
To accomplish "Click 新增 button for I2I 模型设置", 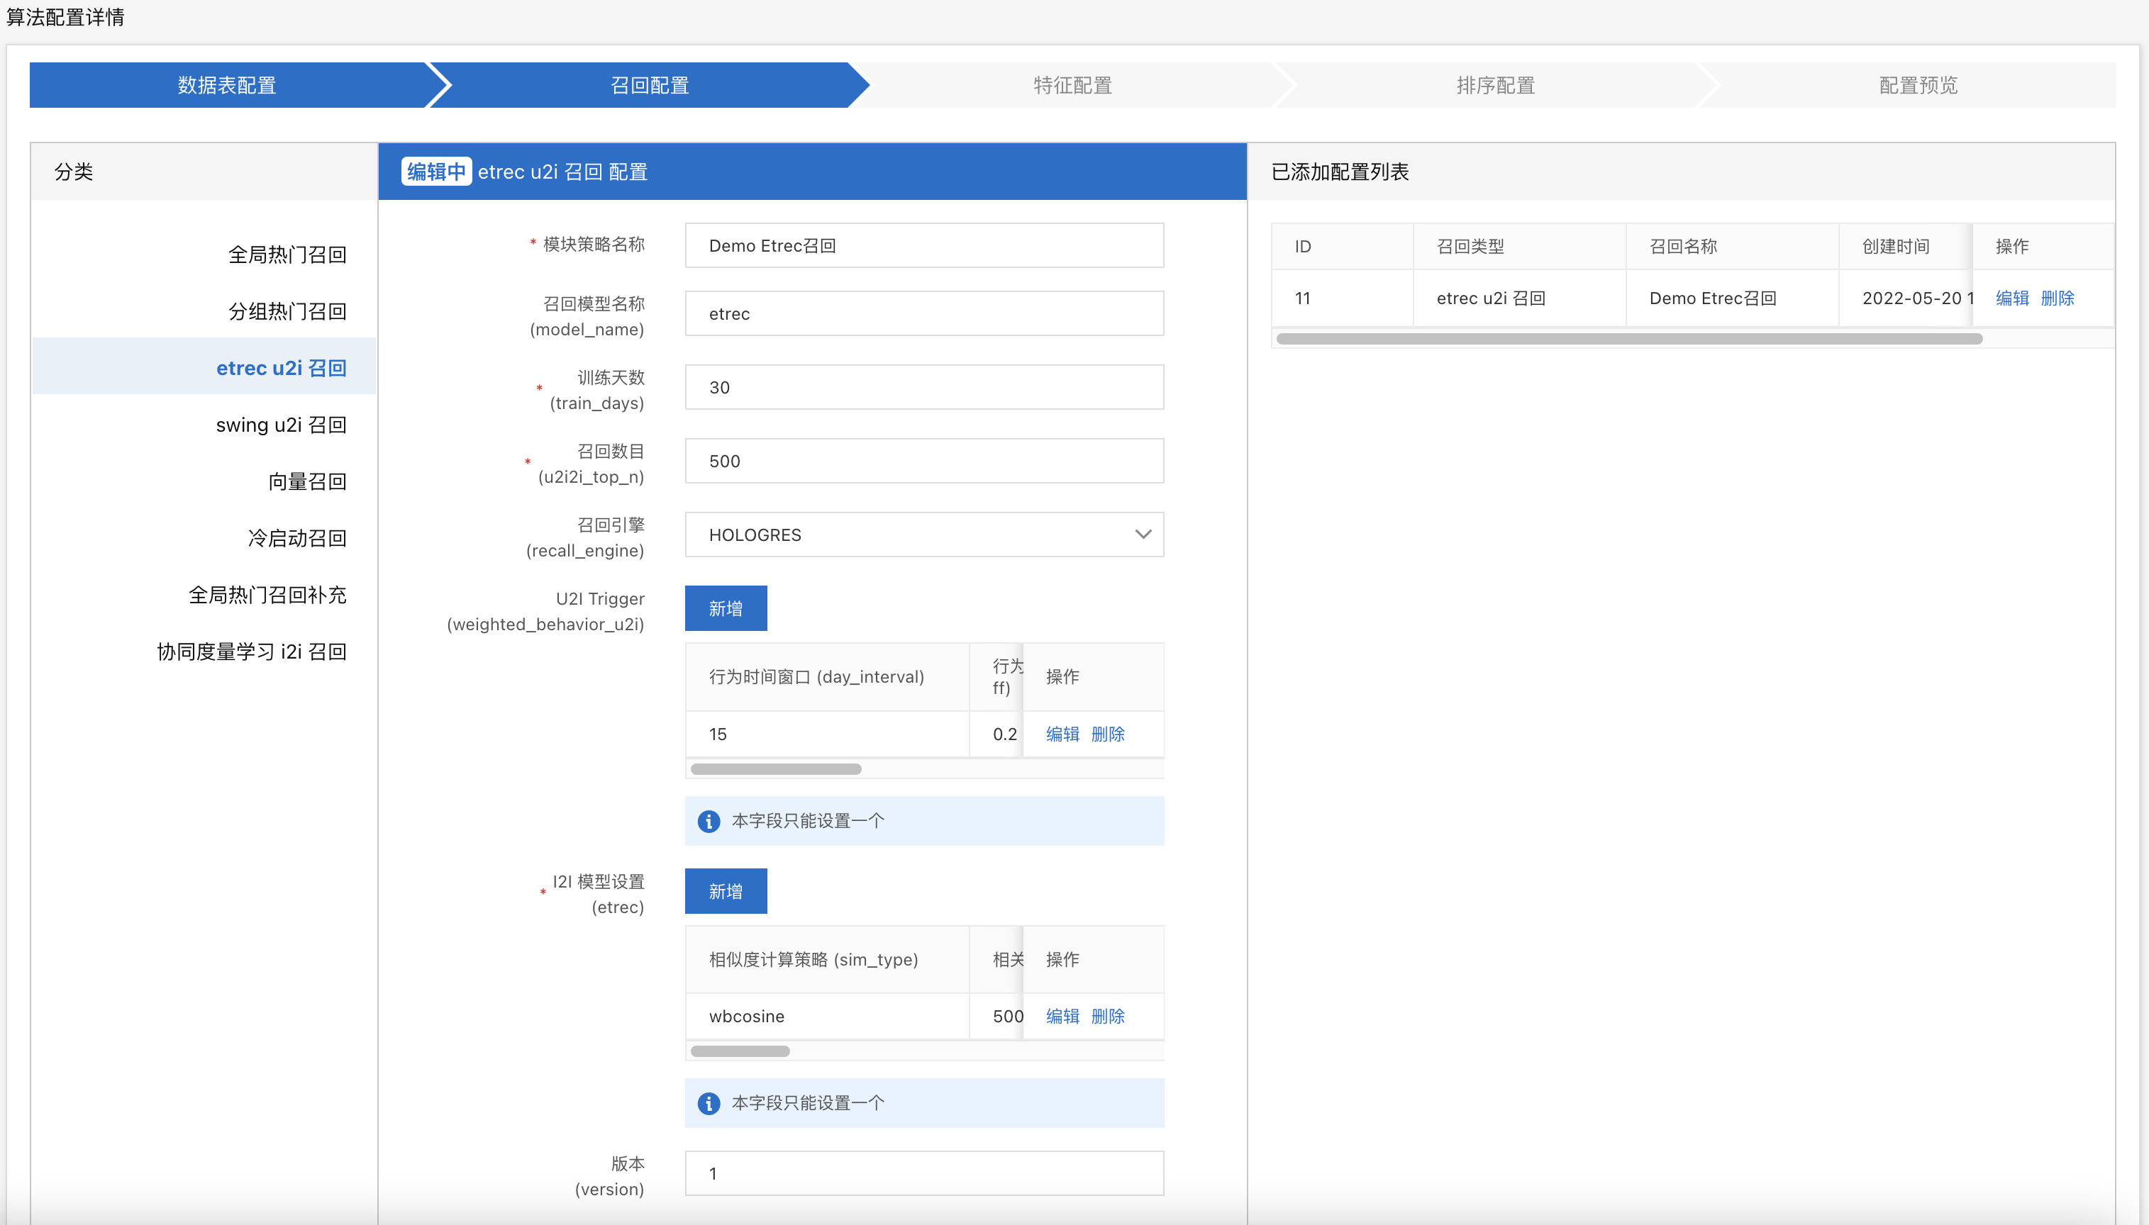I will (x=725, y=891).
